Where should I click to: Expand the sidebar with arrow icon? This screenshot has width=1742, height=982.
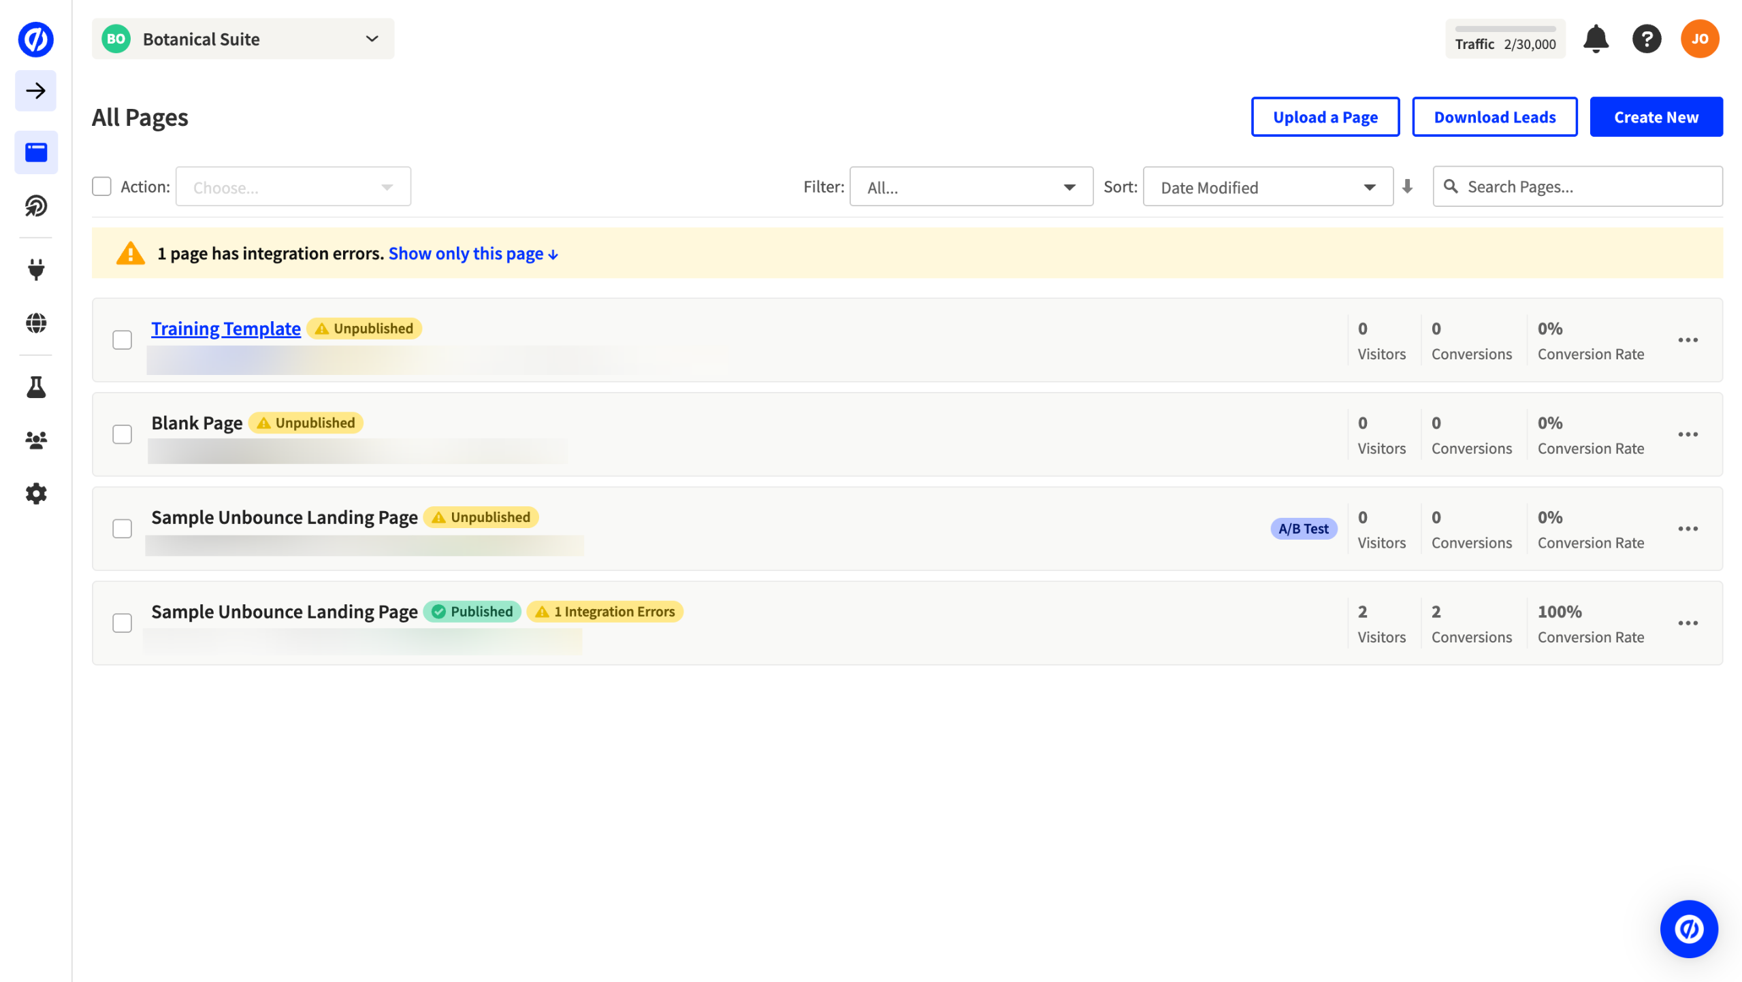pyautogui.click(x=36, y=91)
